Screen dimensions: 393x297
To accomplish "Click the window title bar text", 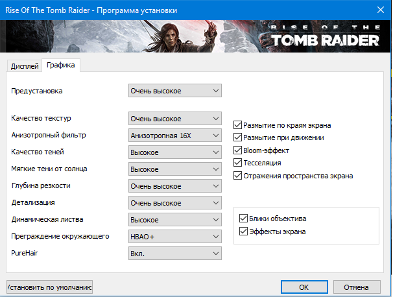I will pos(91,10).
